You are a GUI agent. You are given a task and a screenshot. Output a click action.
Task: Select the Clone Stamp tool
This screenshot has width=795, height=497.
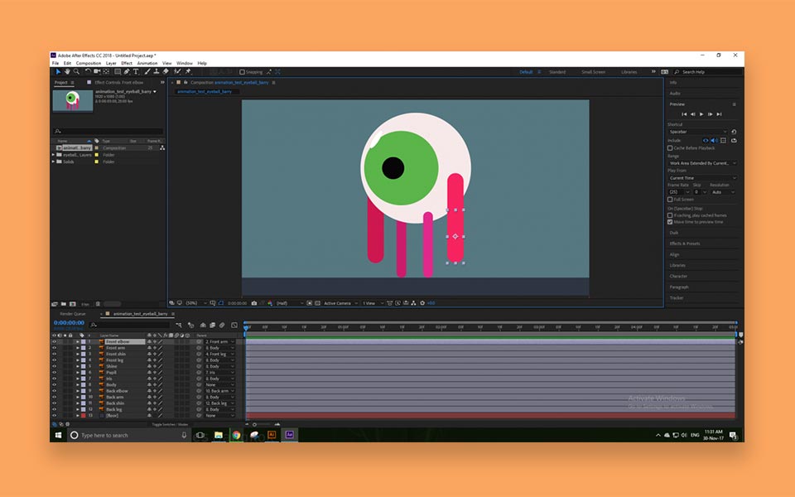pyautogui.click(x=157, y=72)
